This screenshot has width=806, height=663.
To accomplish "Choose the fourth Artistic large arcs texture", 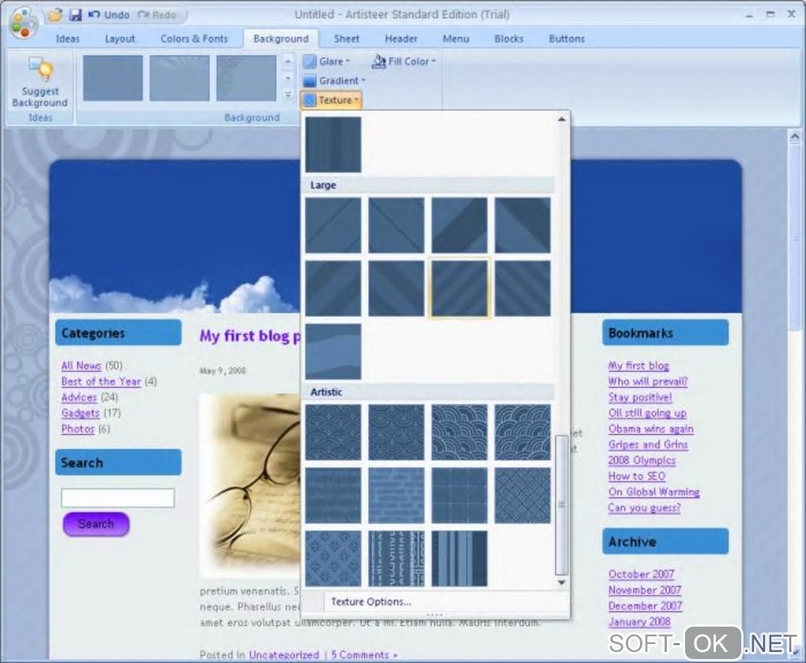I will click(x=523, y=432).
